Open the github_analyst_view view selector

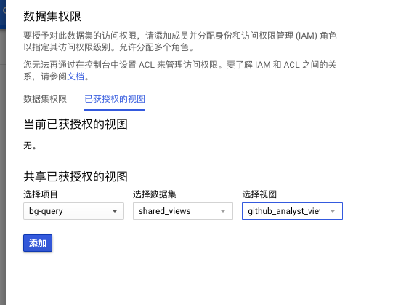pyautogui.click(x=292, y=211)
